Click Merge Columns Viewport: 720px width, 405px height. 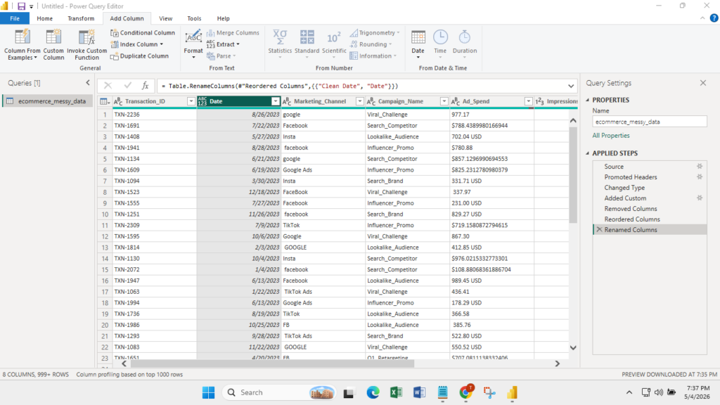[233, 32]
